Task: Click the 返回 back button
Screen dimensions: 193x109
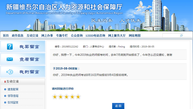Action: coord(118,106)
